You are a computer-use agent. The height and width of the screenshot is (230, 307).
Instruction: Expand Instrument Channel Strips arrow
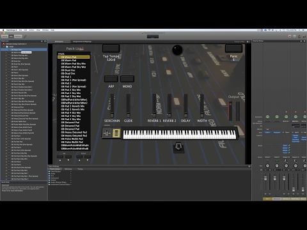(70, 185)
